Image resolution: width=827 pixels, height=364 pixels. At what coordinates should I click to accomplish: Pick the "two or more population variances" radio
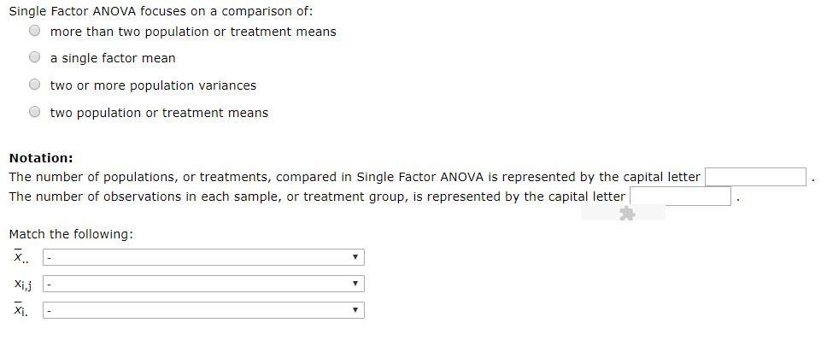coord(34,85)
